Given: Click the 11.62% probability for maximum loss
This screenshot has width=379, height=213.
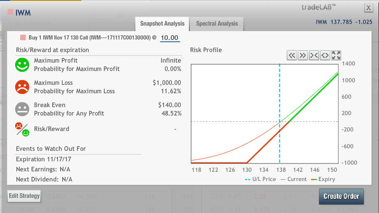Looking at the screenshot, I should click(x=171, y=91).
